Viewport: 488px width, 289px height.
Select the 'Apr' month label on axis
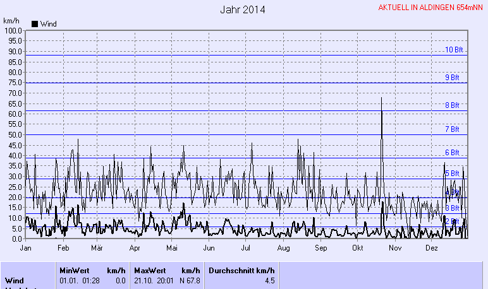[x=135, y=248]
